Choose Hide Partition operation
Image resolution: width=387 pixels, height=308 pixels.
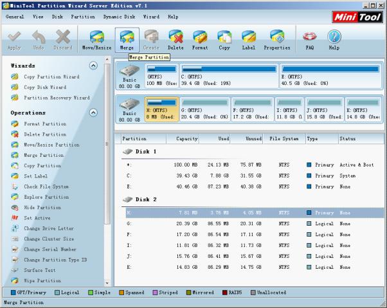[x=36, y=208]
